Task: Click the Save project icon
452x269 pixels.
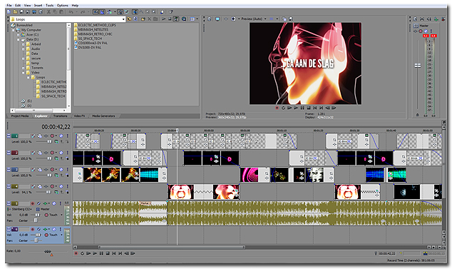Action: pyautogui.click(x=21, y=12)
